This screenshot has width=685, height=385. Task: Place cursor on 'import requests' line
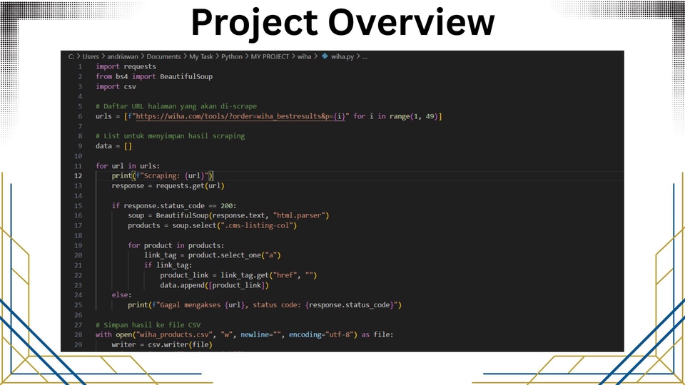(x=126, y=66)
